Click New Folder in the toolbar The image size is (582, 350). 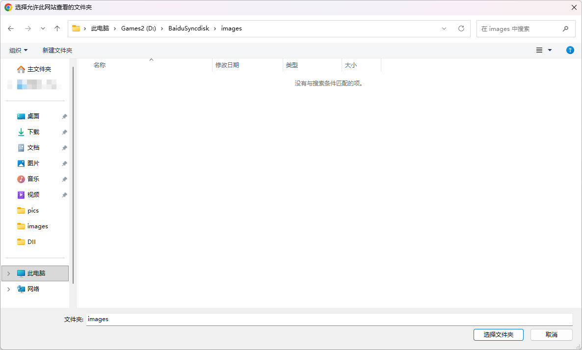pyautogui.click(x=57, y=50)
